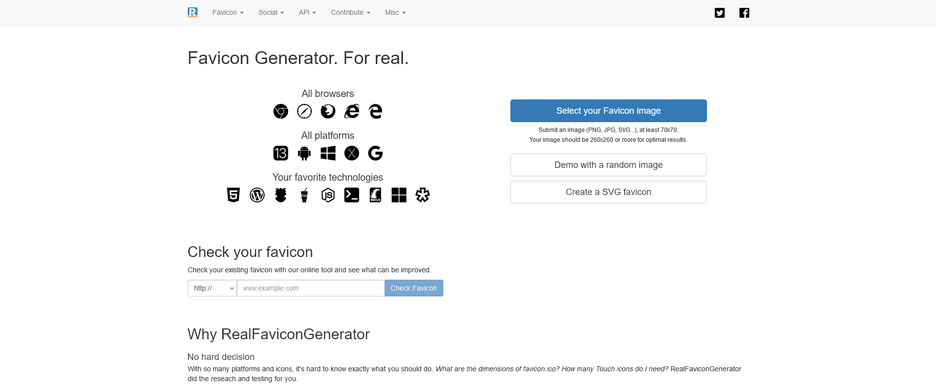
Task: Click the Android robot icon
Action: click(304, 153)
